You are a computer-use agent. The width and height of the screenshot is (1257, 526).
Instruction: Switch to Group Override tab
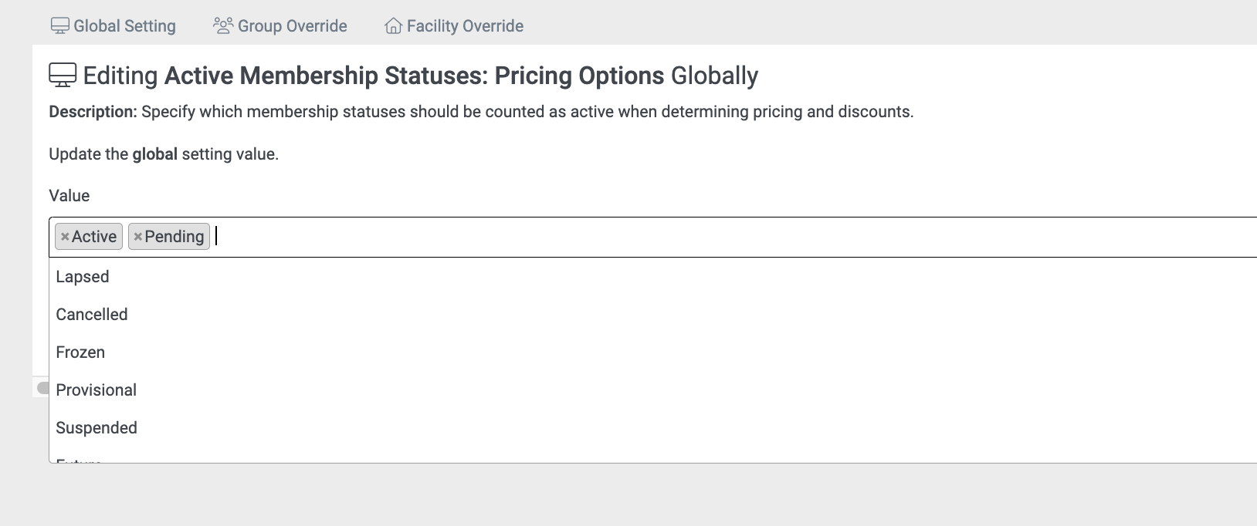(280, 26)
